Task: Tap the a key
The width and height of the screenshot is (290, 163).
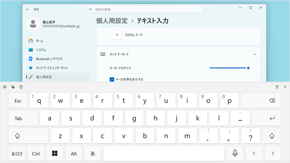Action: 50,118
